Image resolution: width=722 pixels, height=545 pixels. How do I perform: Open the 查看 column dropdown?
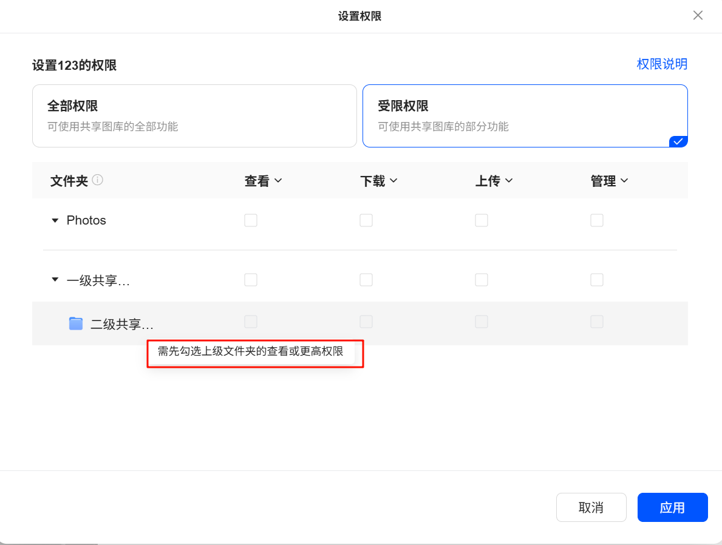click(x=264, y=180)
